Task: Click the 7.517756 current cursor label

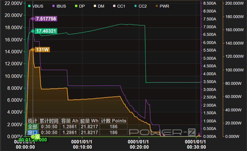Action: point(46,19)
